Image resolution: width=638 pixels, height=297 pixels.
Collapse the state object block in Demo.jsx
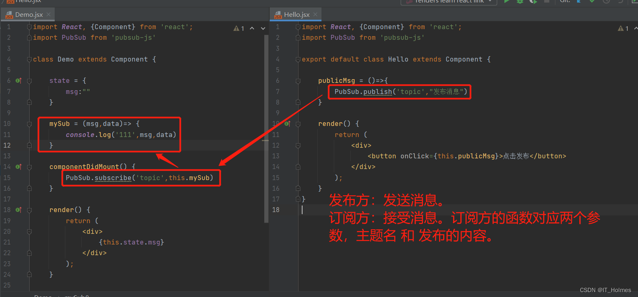pos(29,81)
